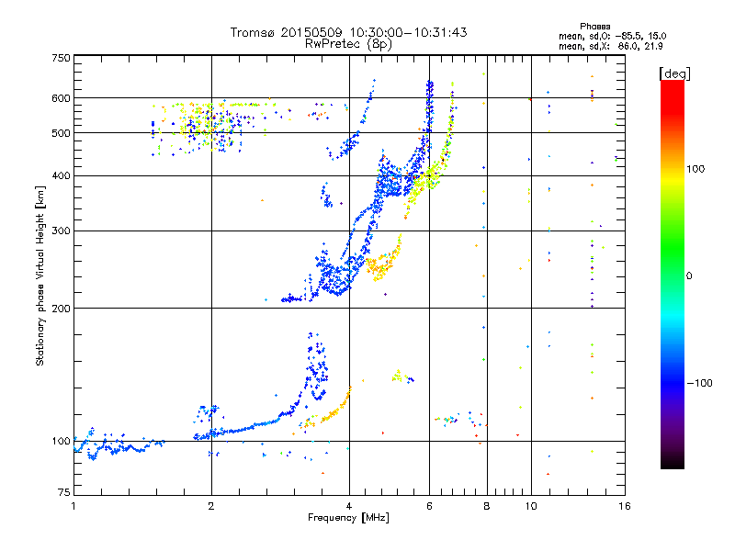Click the x-axis tick label "16"
The width and height of the screenshot is (735, 551).
[625, 506]
